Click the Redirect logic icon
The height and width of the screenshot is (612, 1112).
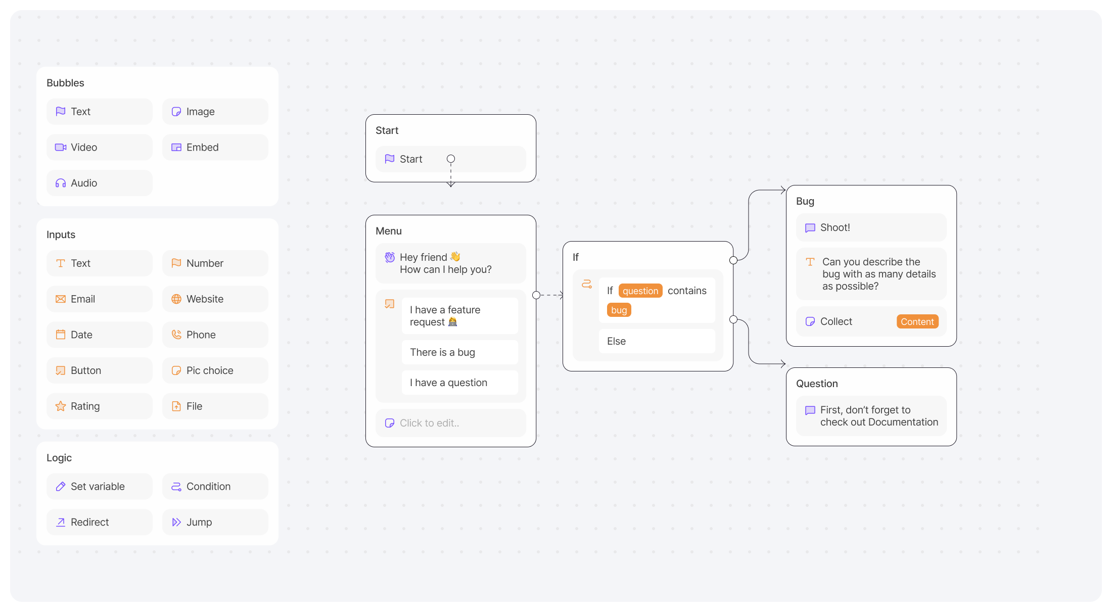coord(60,522)
